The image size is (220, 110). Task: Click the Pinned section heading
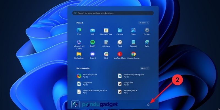click(79, 23)
